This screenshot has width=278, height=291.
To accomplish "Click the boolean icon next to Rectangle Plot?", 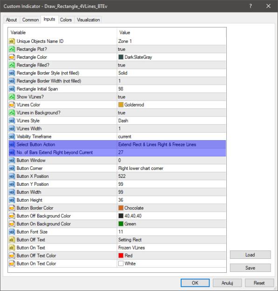I will coord(12,49).
